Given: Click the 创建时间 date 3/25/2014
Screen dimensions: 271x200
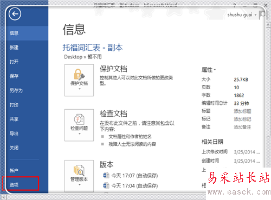Looking at the screenshot, I should point(247,161).
